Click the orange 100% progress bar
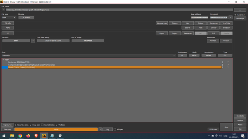Viewport: 248px width, 139px height. point(56,129)
